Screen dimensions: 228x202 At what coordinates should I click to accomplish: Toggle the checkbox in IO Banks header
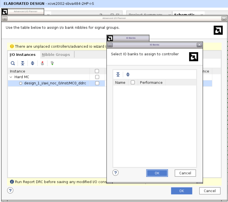[133, 82]
